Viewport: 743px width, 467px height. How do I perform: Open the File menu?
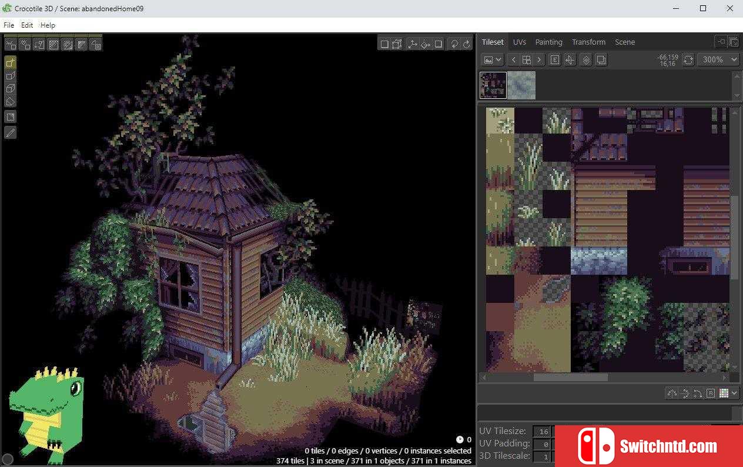pos(9,25)
